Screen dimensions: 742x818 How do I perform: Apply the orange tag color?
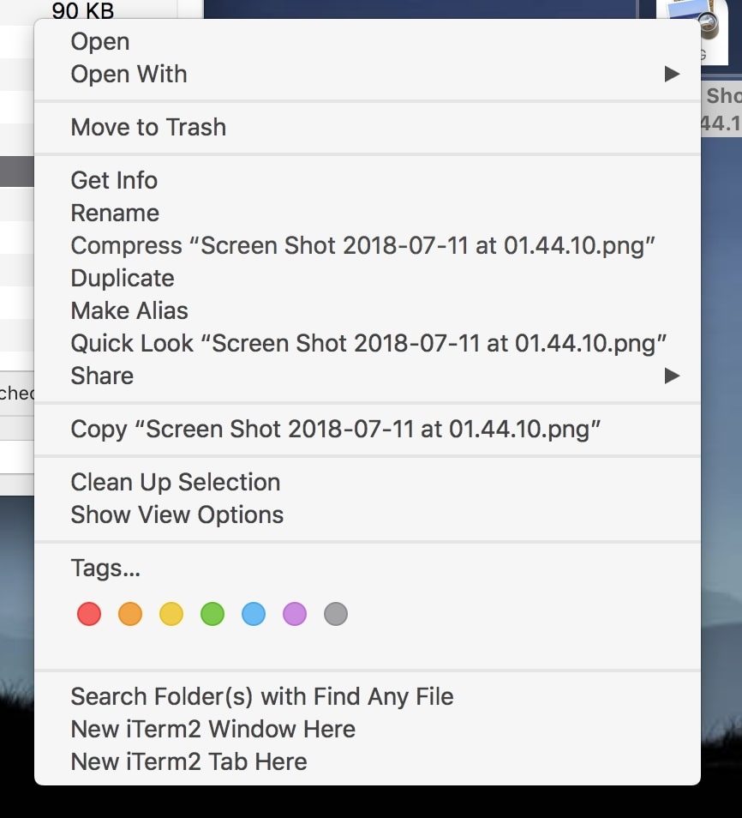(x=130, y=614)
